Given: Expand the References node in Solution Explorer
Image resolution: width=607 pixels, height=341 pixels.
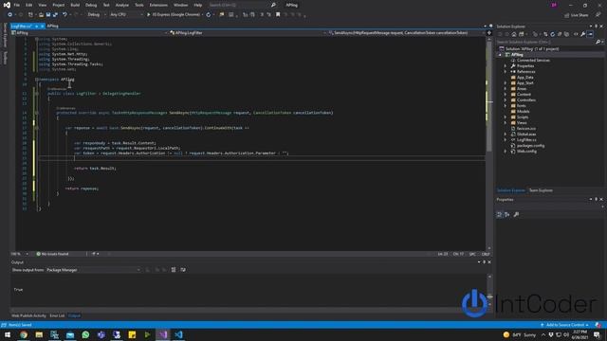Looking at the screenshot, I should click(x=506, y=72).
